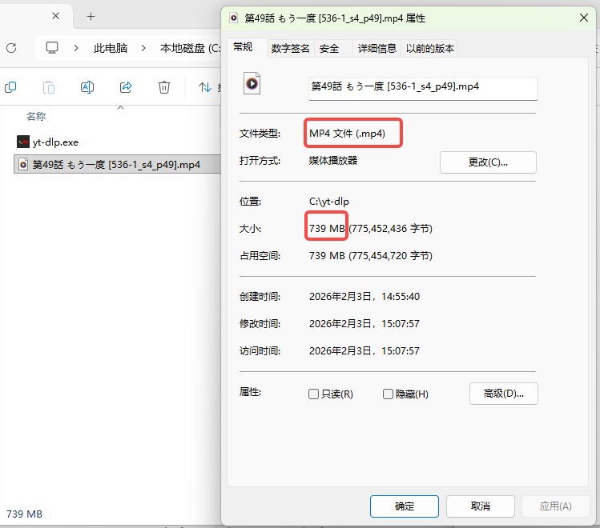The height and width of the screenshot is (528, 600).
Task: Click the media file icon in properties dialog
Action: point(252,83)
